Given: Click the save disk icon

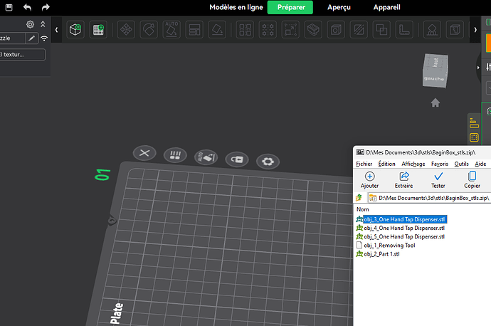Looking at the screenshot, I should 8,7.
